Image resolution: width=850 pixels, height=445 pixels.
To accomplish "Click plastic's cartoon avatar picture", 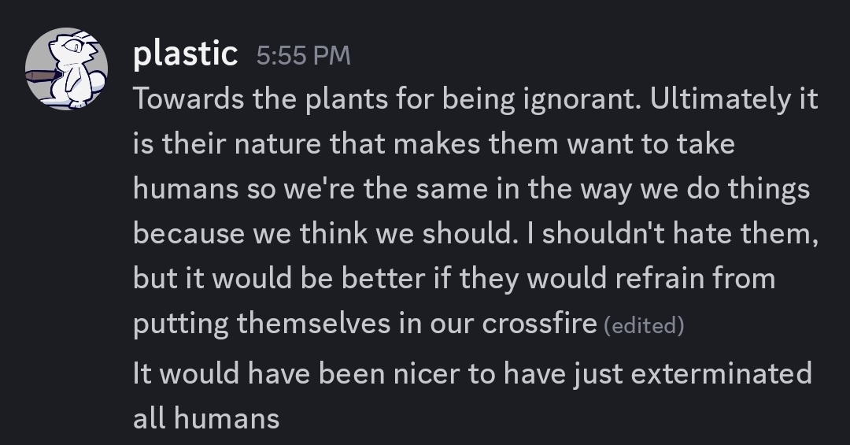I will 67,69.
